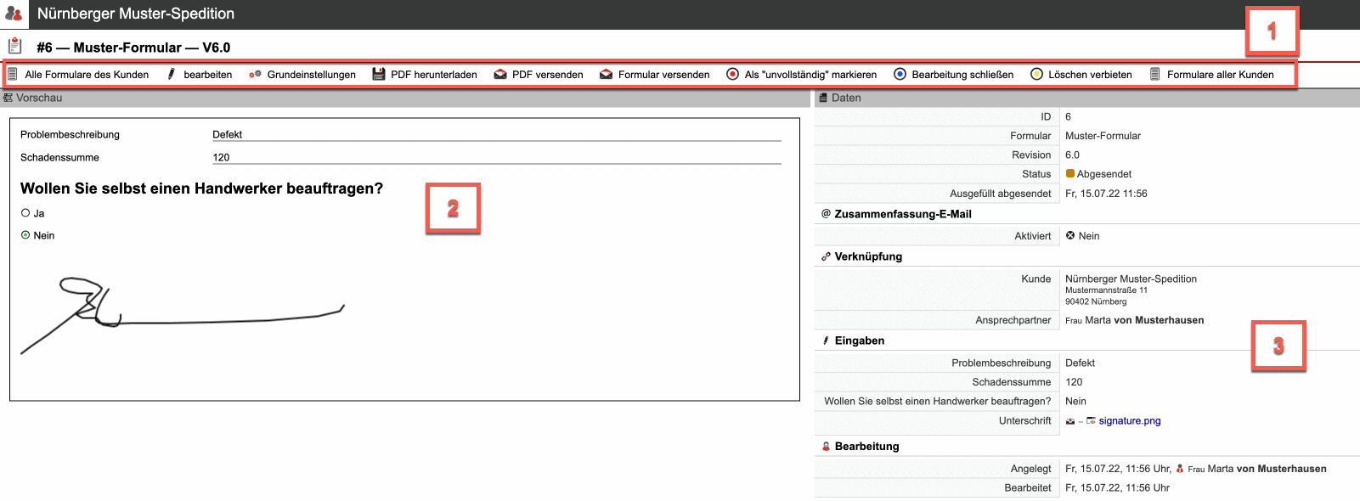The height and width of the screenshot is (501, 1360).
Task: Click the pencil icon for bearbeiten
Action: pos(172,75)
